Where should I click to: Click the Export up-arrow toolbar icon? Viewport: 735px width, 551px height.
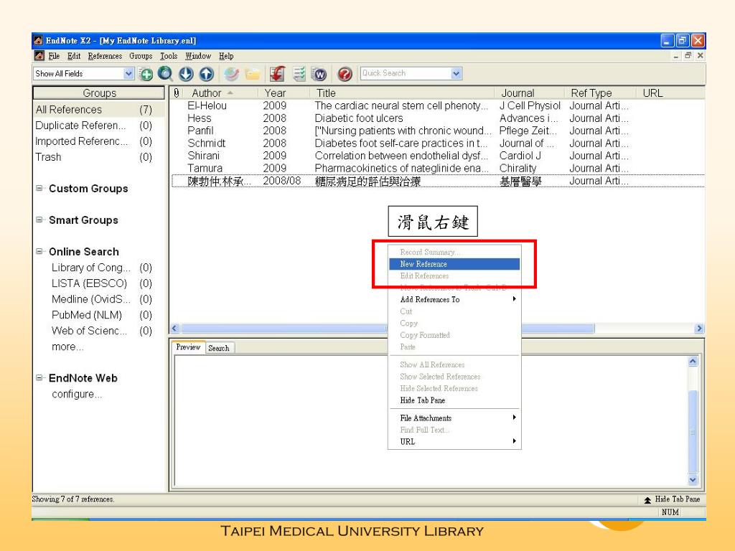tap(206, 74)
